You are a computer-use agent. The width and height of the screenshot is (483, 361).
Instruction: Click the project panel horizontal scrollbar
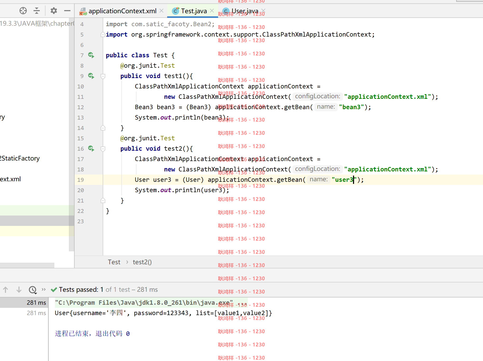(27, 265)
